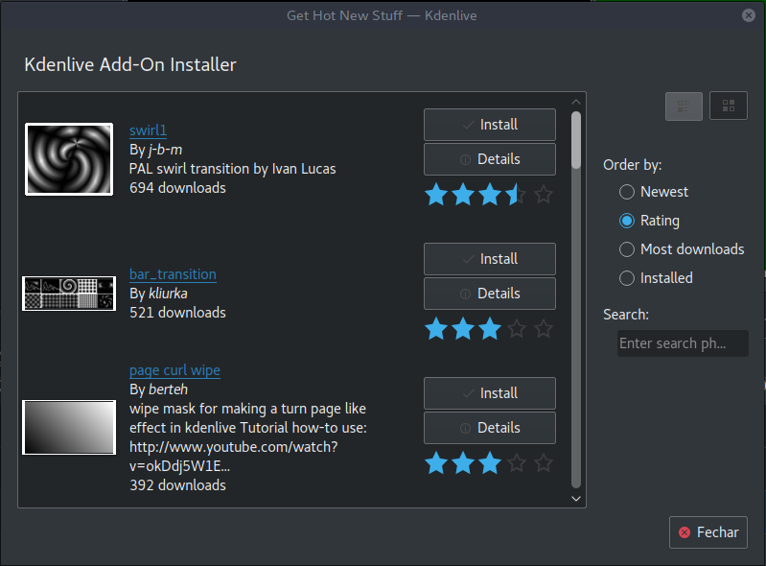Open the swirl1 title link

[x=148, y=130]
